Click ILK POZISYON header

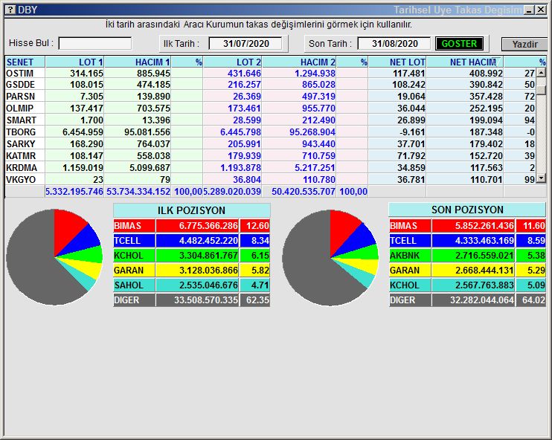[191, 210]
